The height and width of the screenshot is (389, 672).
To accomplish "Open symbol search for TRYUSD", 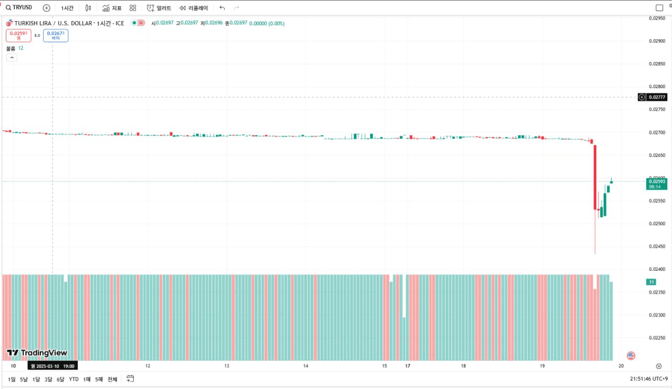I will coord(19,8).
